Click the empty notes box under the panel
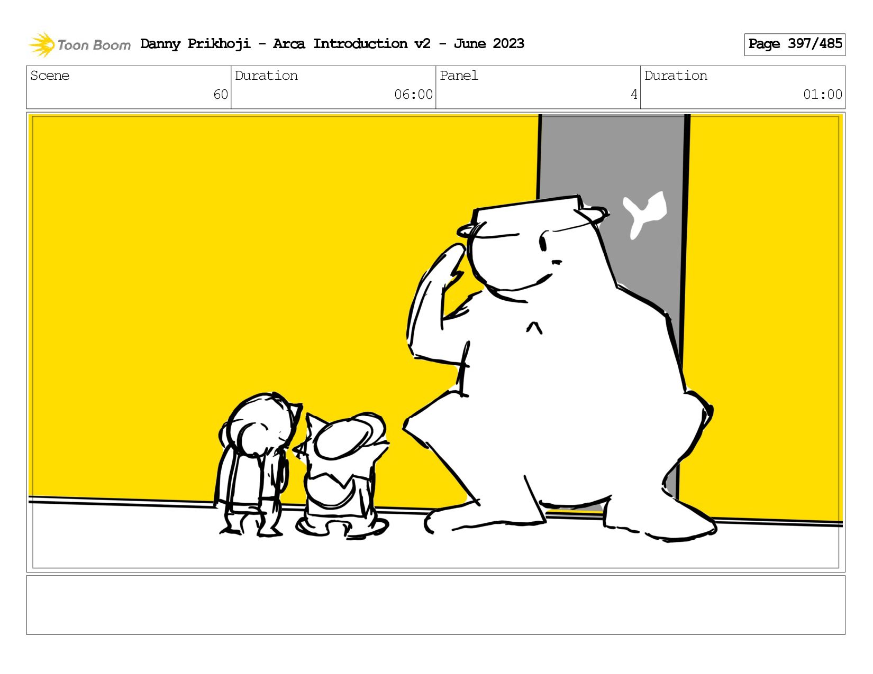 tap(436, 605)
